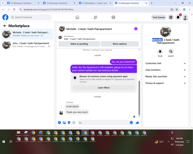Viewport: 193px width, 154px height.
Task: Mute conversation with the bell icon
Action: pos(160,52)
